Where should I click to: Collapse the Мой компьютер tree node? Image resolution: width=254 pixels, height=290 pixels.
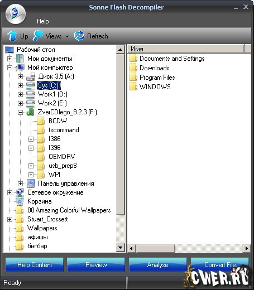coord(9,67)
